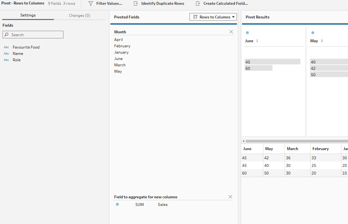The image size is (348, 224).
Task: Select the 45 value bar in June
Action: pos(272,62)
